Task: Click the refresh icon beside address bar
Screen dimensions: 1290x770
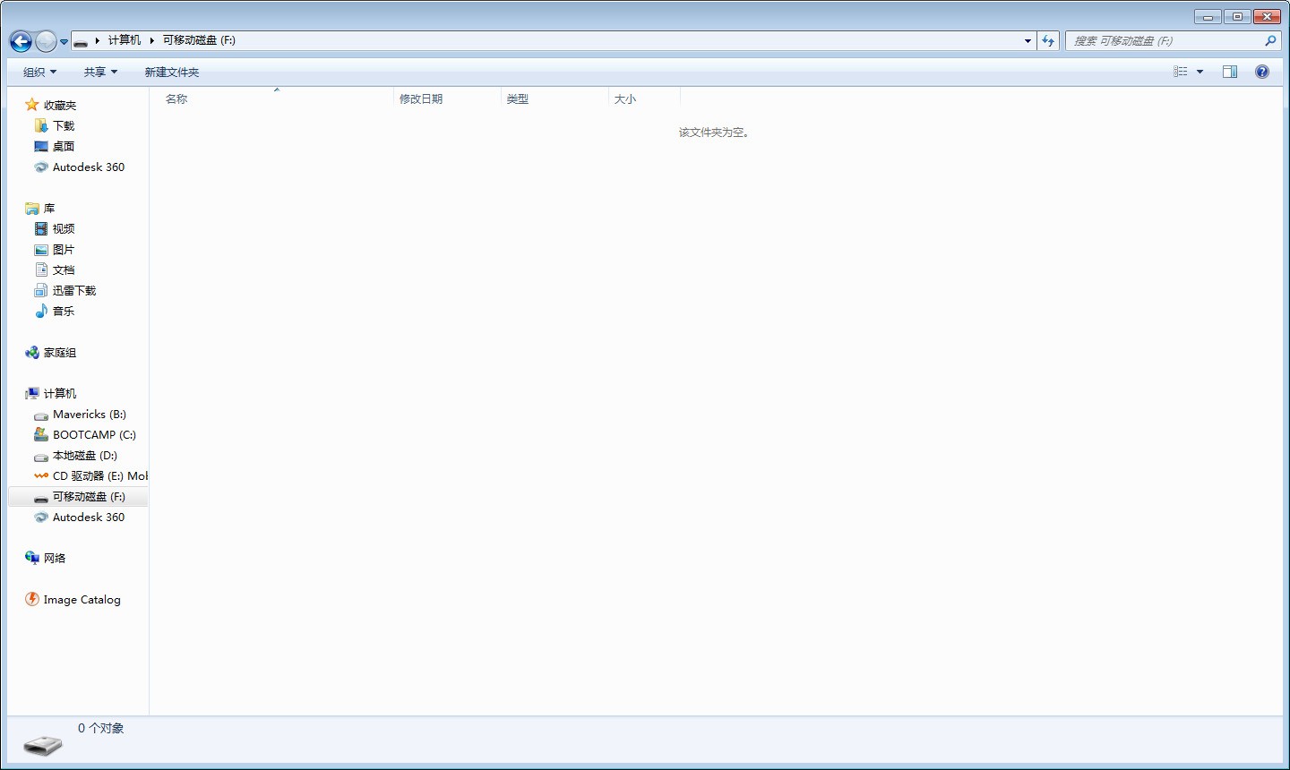Action: pos(1048,41)
